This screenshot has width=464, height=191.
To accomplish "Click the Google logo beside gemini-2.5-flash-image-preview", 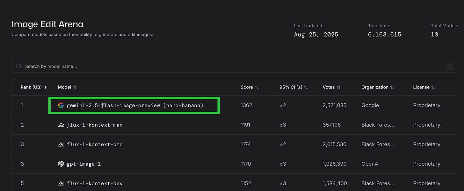I will (61, 105).
